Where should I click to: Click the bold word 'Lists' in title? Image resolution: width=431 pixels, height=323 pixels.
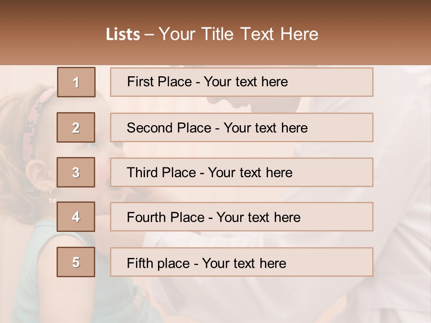coord(123,35)
